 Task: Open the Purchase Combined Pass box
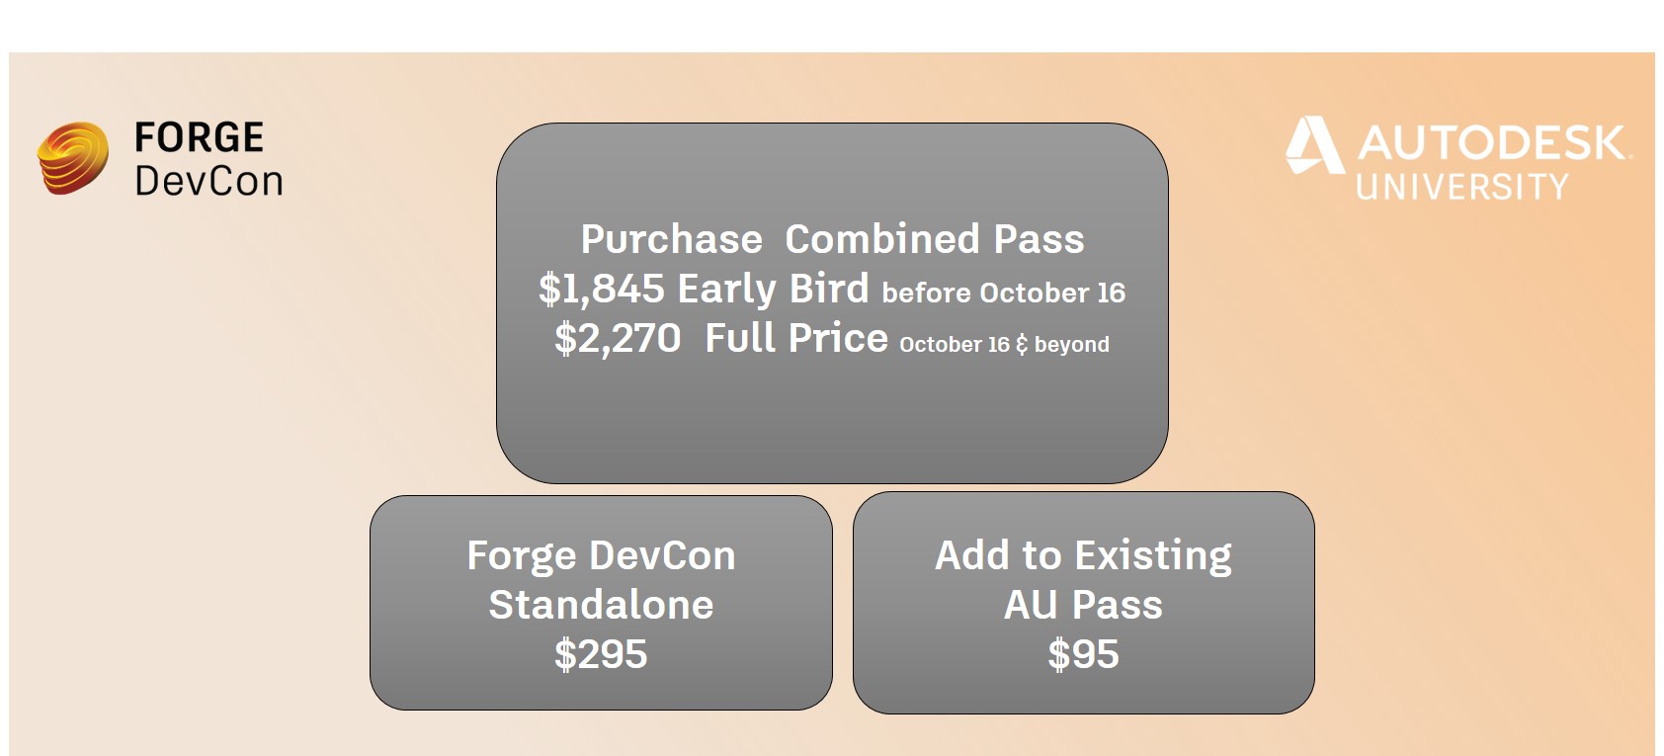(x=832, y=303)
